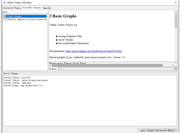Click the 'Vendor: JMeter-Plugins.org' text
This screenshot has height=133, width=180.
pyautogui.click(x=63, y=25)
